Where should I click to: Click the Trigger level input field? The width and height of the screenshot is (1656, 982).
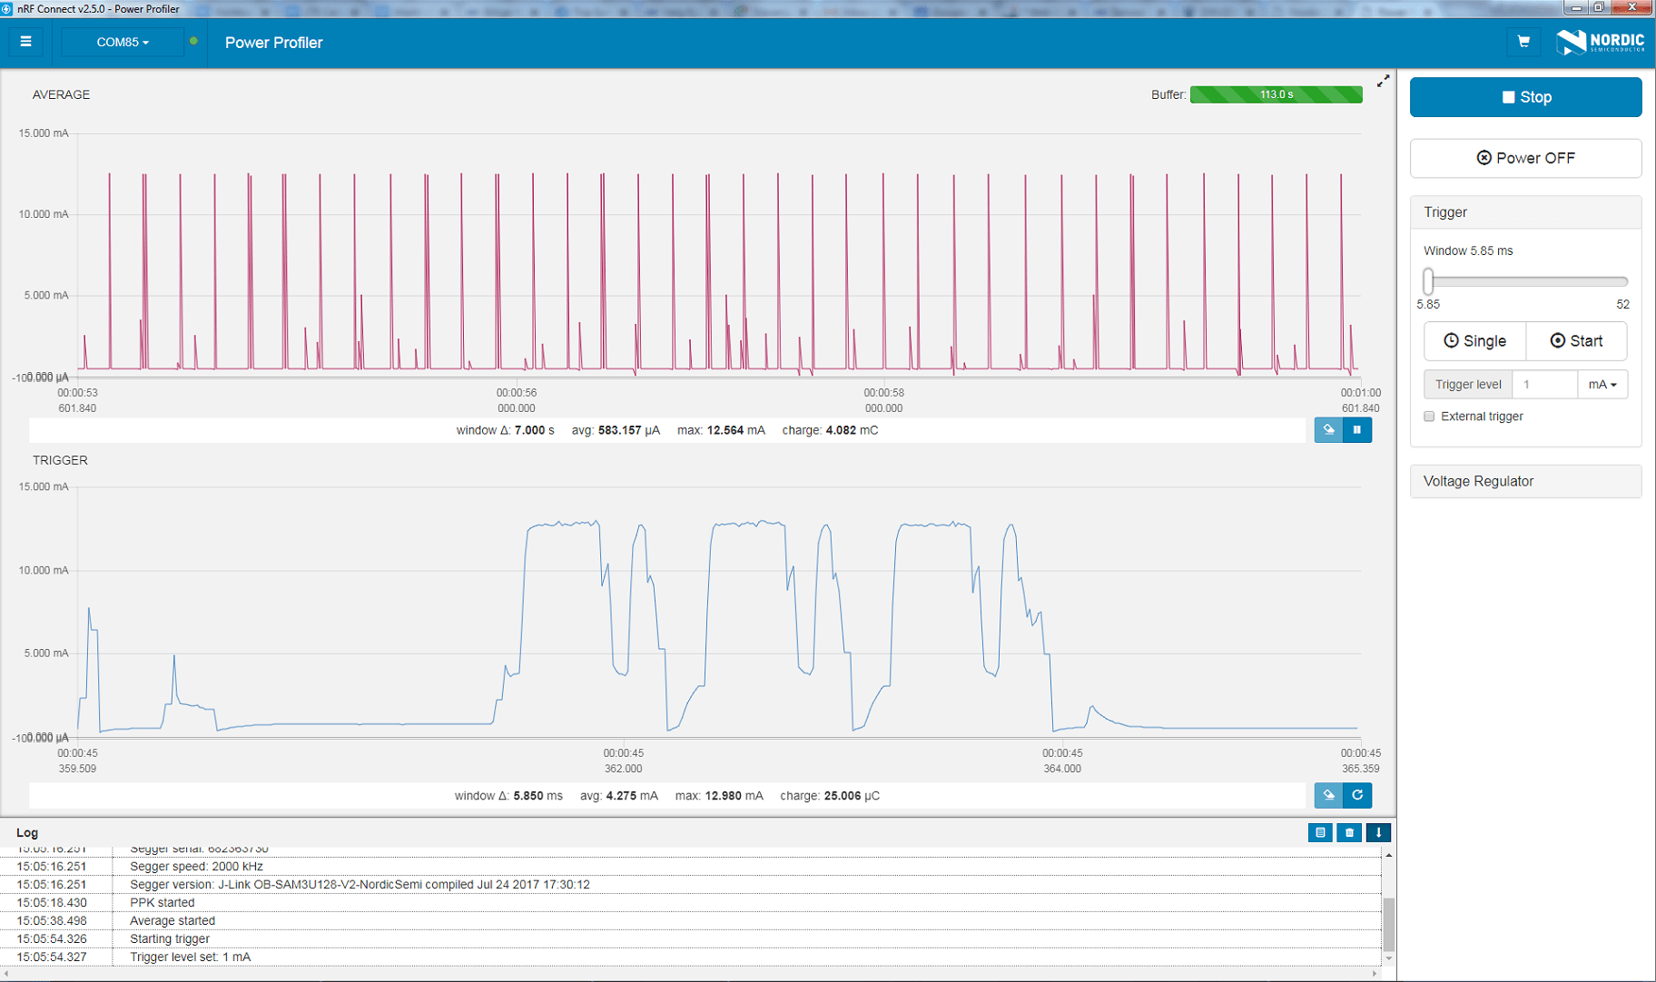pyautogui.click(x=1544, y=384)
